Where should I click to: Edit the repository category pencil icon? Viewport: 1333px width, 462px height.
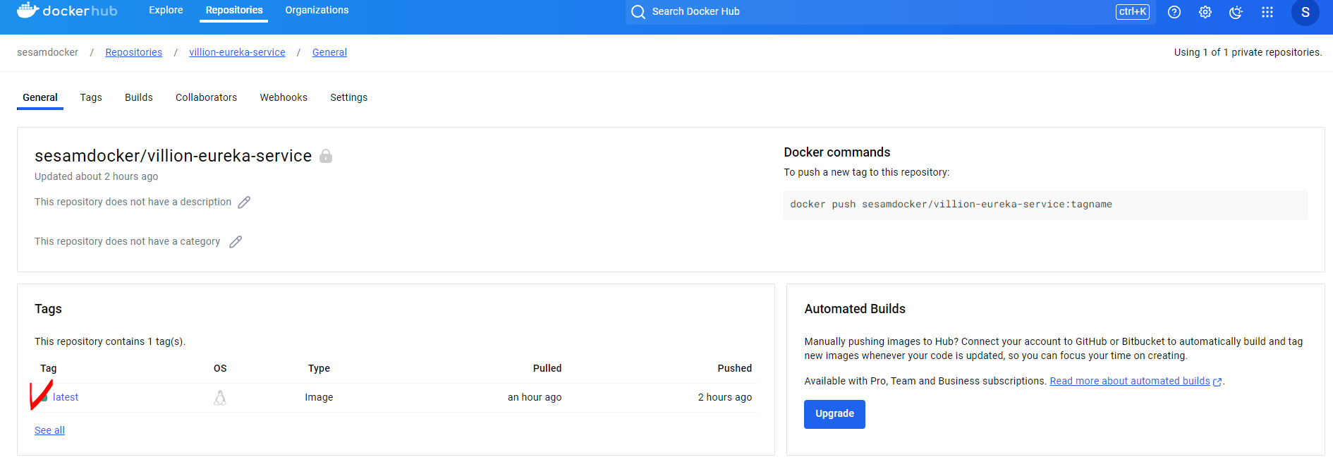pos(236,242)
